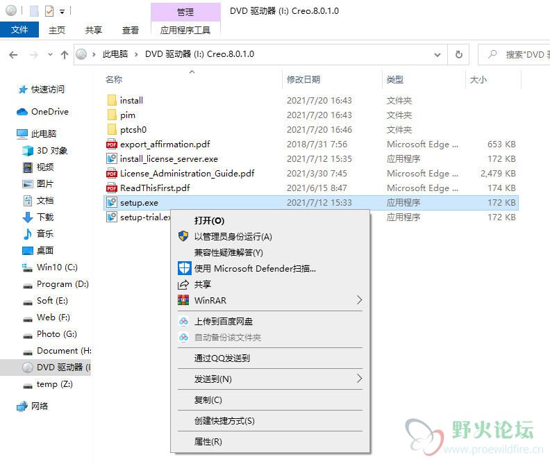The width and height of the screenshot is (550, 462).
Task: Click the ptcsh0 folder icon
Action: (x=112, y=129)
